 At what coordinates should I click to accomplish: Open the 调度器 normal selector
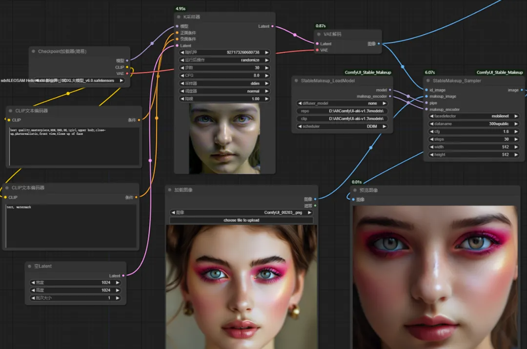pyautogui.click(x=224, y=91)
